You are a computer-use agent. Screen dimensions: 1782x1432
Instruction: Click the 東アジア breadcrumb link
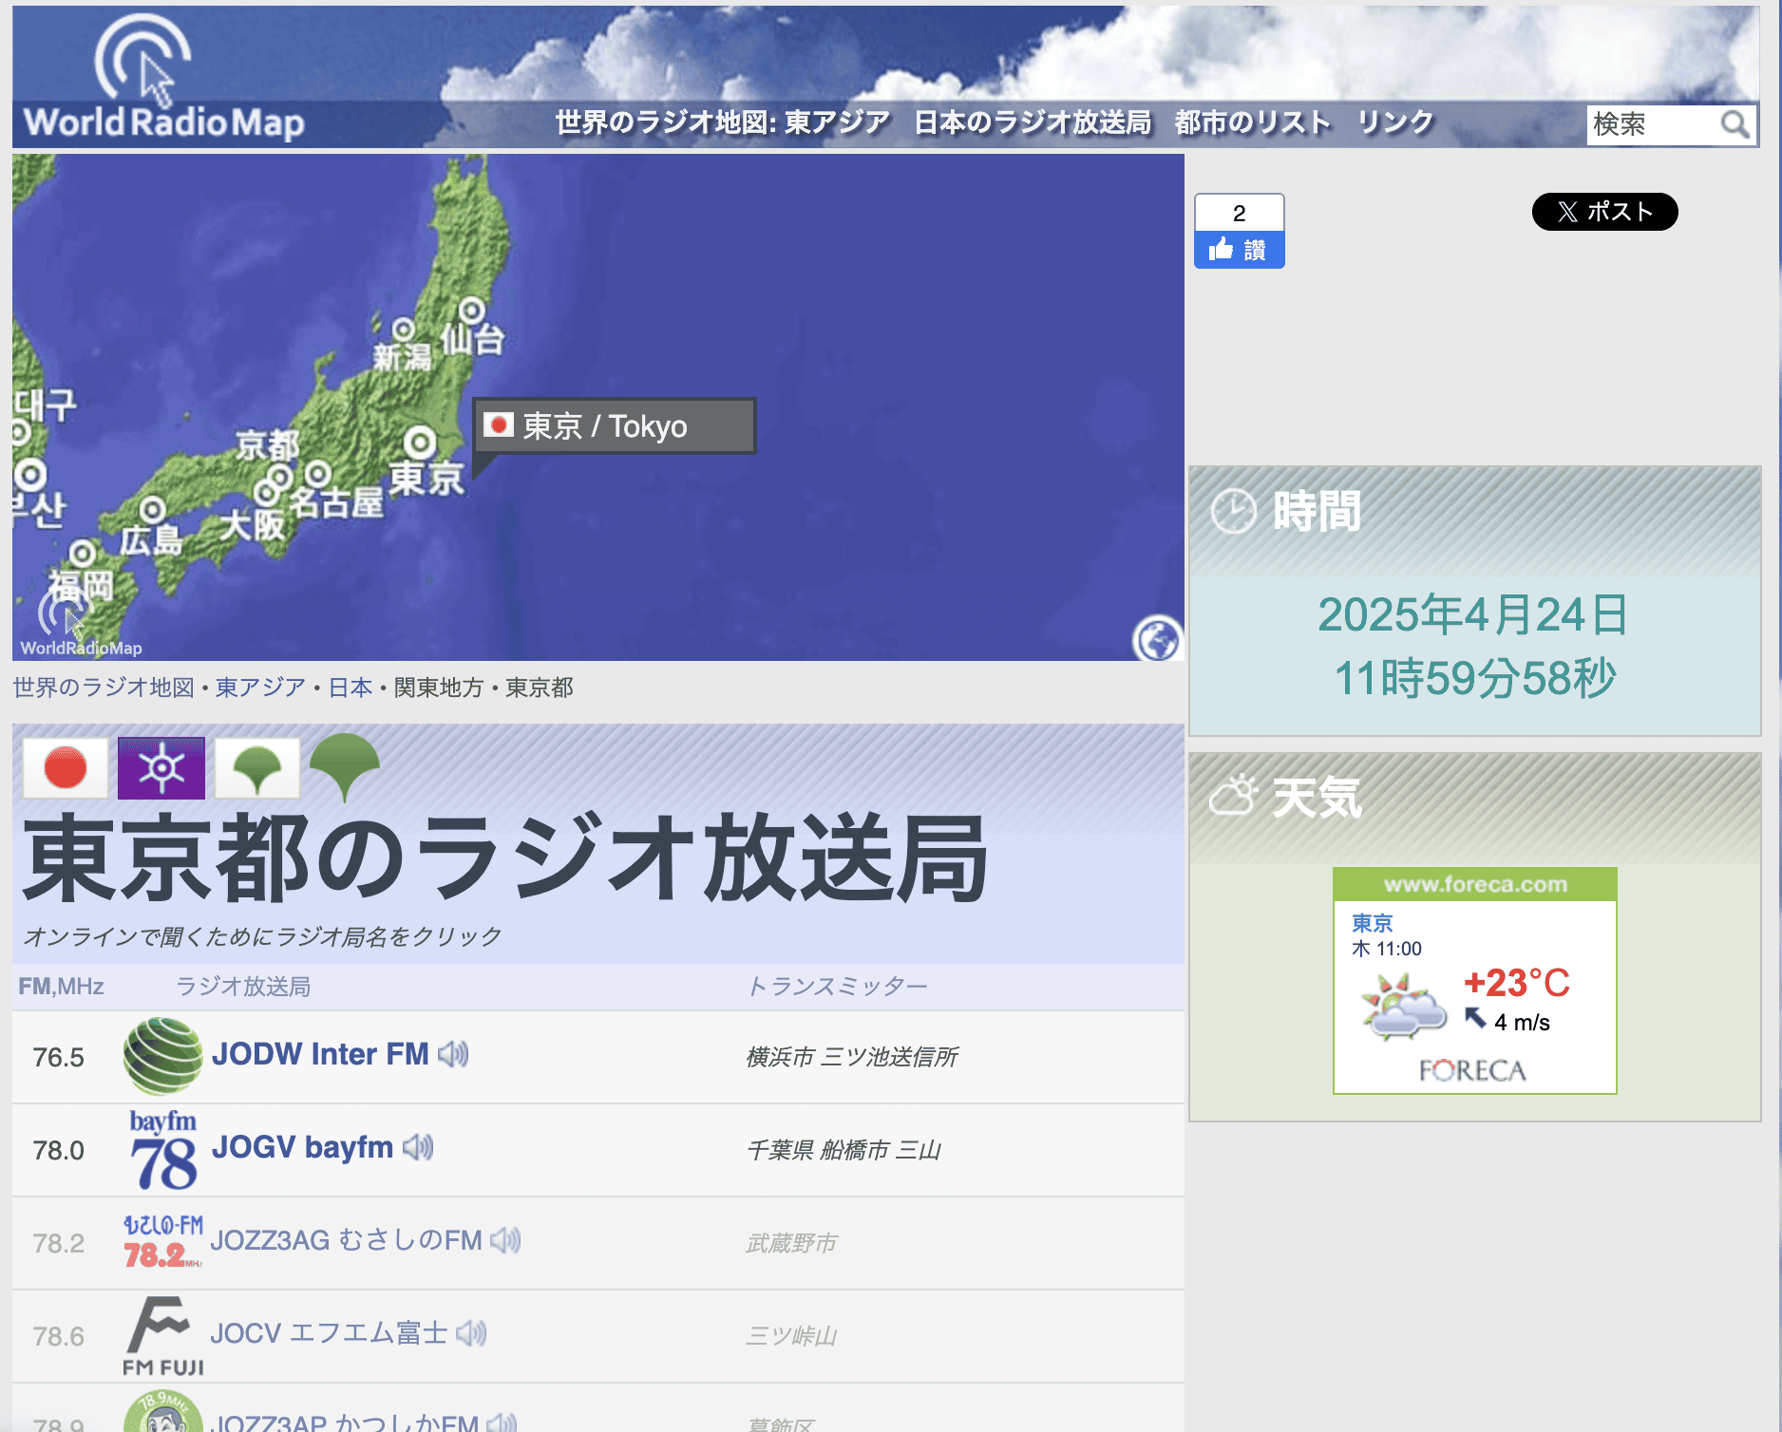pyautogui.click(x=260, y=688)
